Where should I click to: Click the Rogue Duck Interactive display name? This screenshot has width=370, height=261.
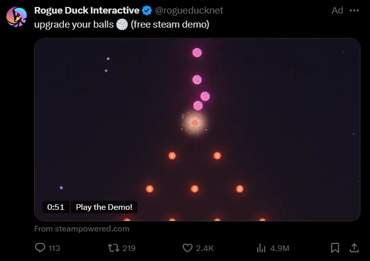click(87, 11)
